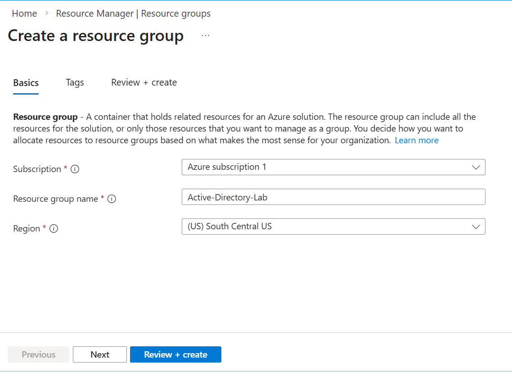Switch to the Basics tab

[26, 83]
